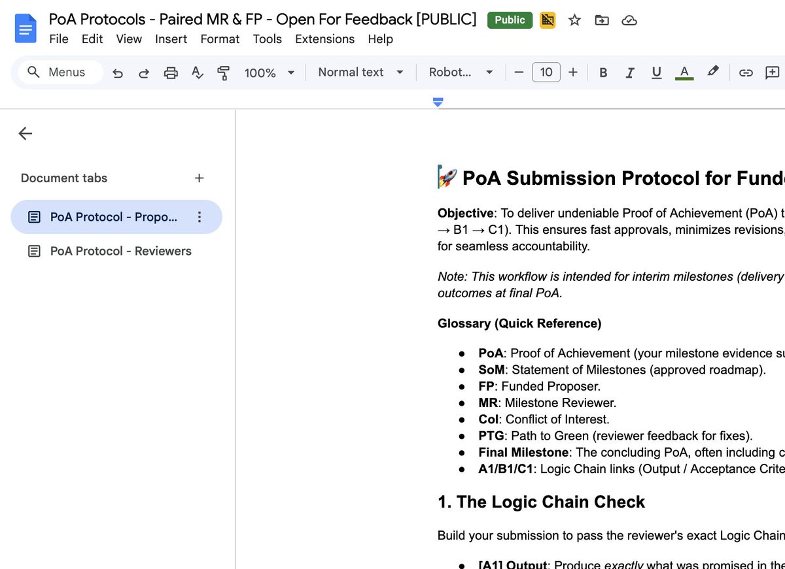785x569 pixels.
Task: Click the Redo arrow
Action: (x=144, y=73)
